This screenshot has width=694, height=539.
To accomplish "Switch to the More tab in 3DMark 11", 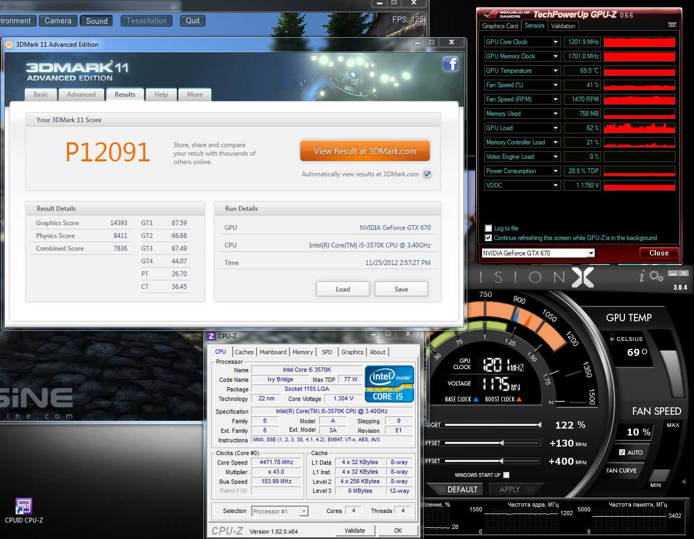I will tap(195, 95).
